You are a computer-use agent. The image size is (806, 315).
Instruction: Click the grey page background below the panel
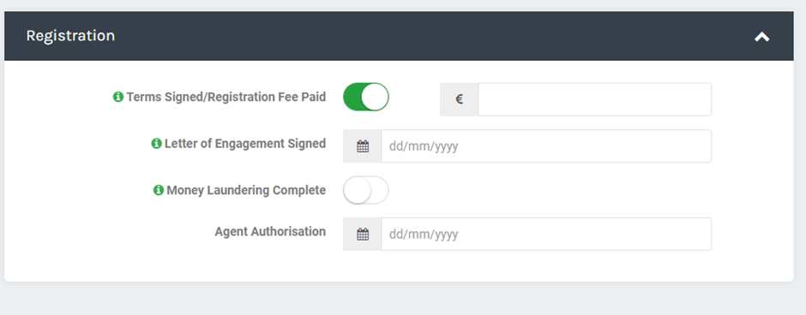(401, 300)
